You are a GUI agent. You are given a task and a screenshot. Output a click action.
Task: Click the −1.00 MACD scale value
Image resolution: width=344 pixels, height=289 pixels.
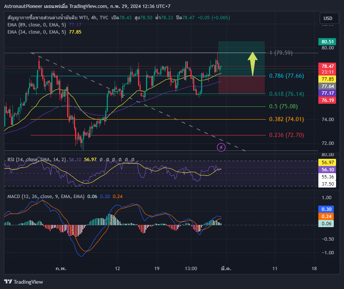(x=327, y=252)
